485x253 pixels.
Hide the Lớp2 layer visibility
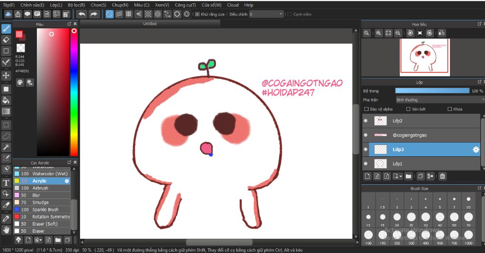pos(366,121)
